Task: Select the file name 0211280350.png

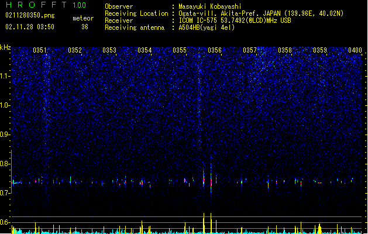Action: point(30,15)
